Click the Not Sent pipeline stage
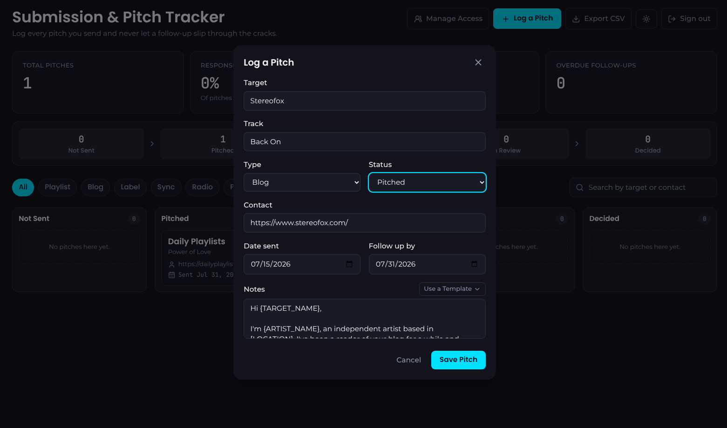 [x=82, y=144]
